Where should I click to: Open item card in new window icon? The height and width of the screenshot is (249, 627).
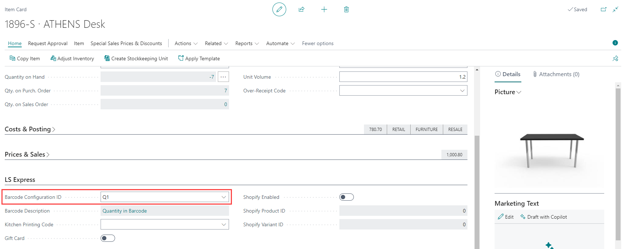(x=603, y=9)
